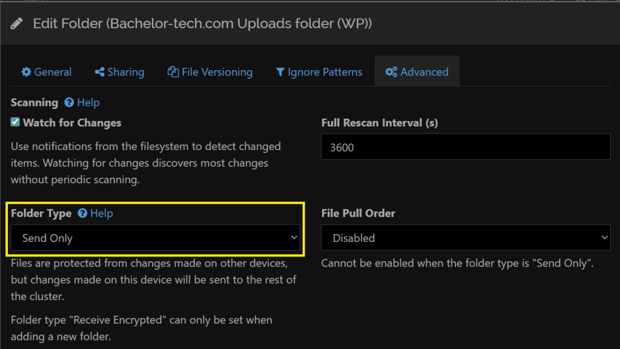Switch to the File Versioning tab
Screen dimensions: 620x349
[x=210, y=71]
